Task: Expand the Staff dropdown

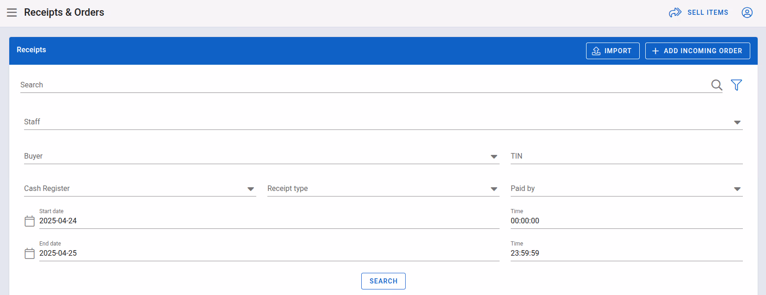Action: [383, 122]
